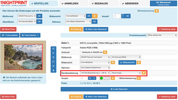Open the top Bildansicht Formatfüllend dropdown
Viewport: 178px width, 100px height.
(x=76, y=16)
